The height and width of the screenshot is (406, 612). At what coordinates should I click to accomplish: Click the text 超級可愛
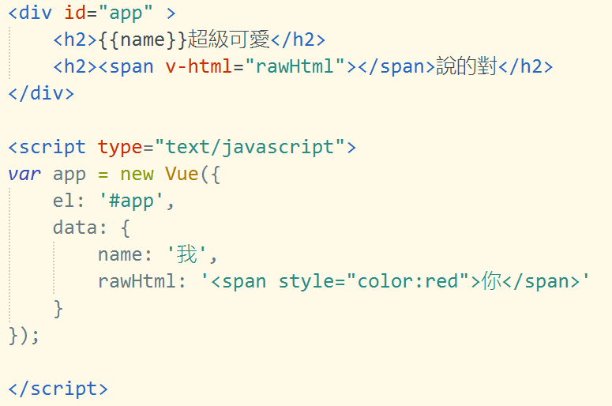(229, 39)
